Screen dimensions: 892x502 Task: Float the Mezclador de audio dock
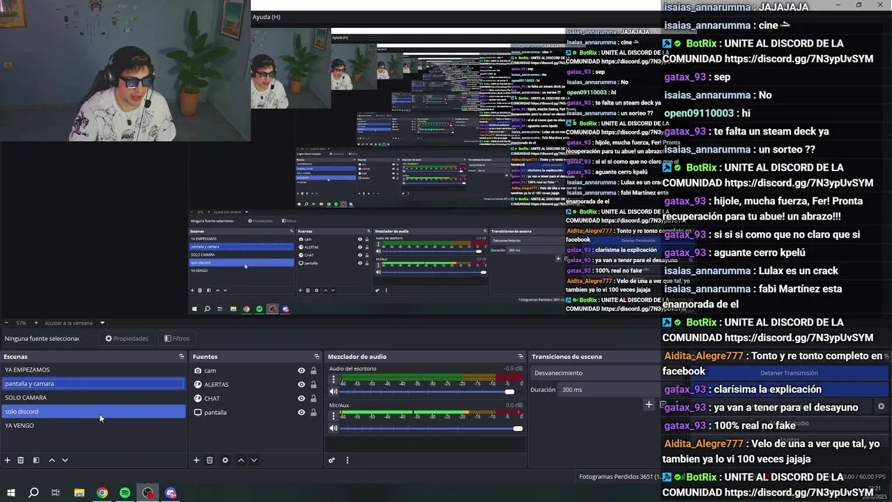tap(521, 356)
